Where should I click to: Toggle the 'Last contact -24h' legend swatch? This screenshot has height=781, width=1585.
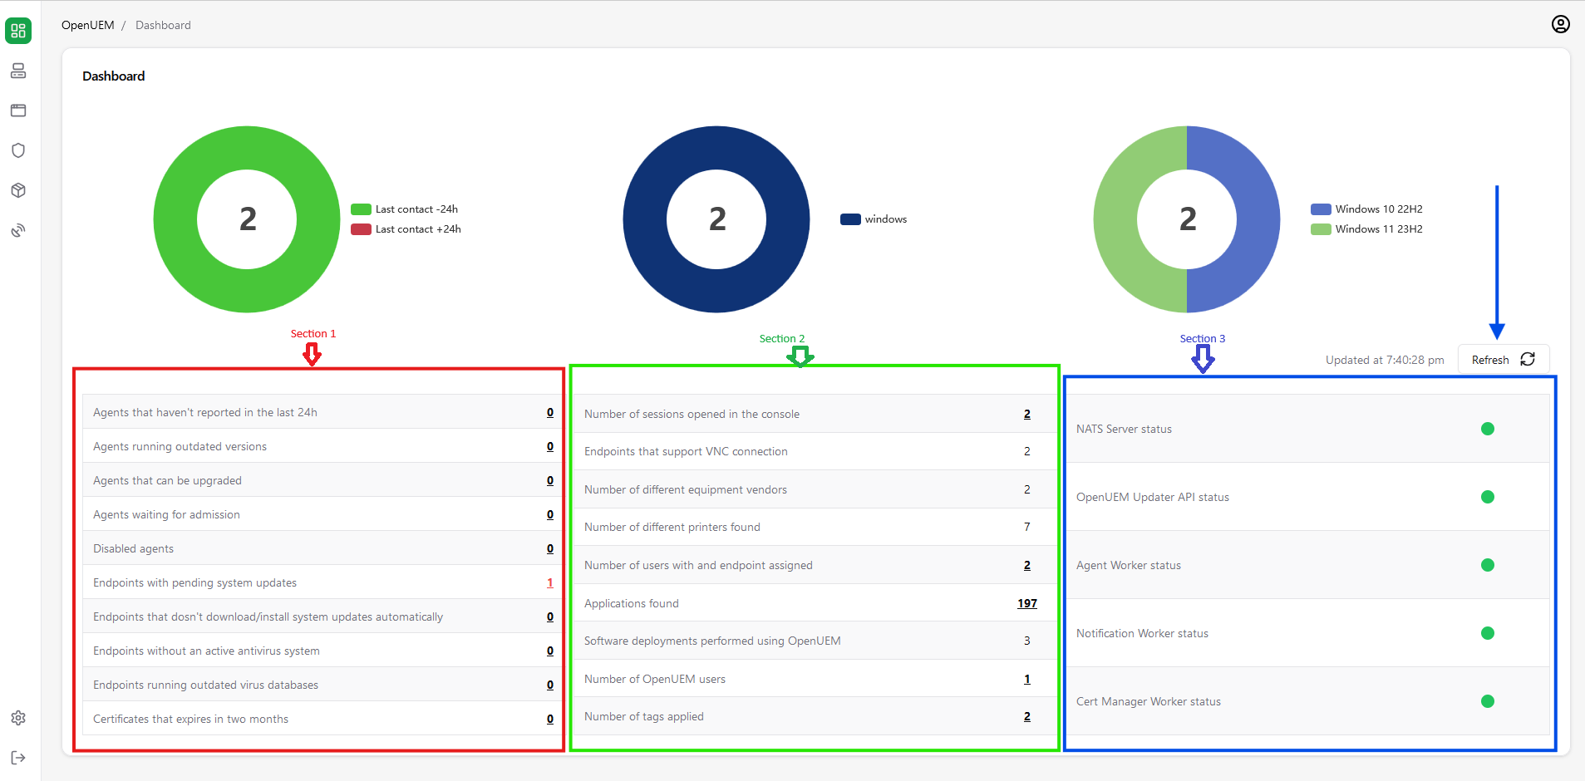(361, 209)
